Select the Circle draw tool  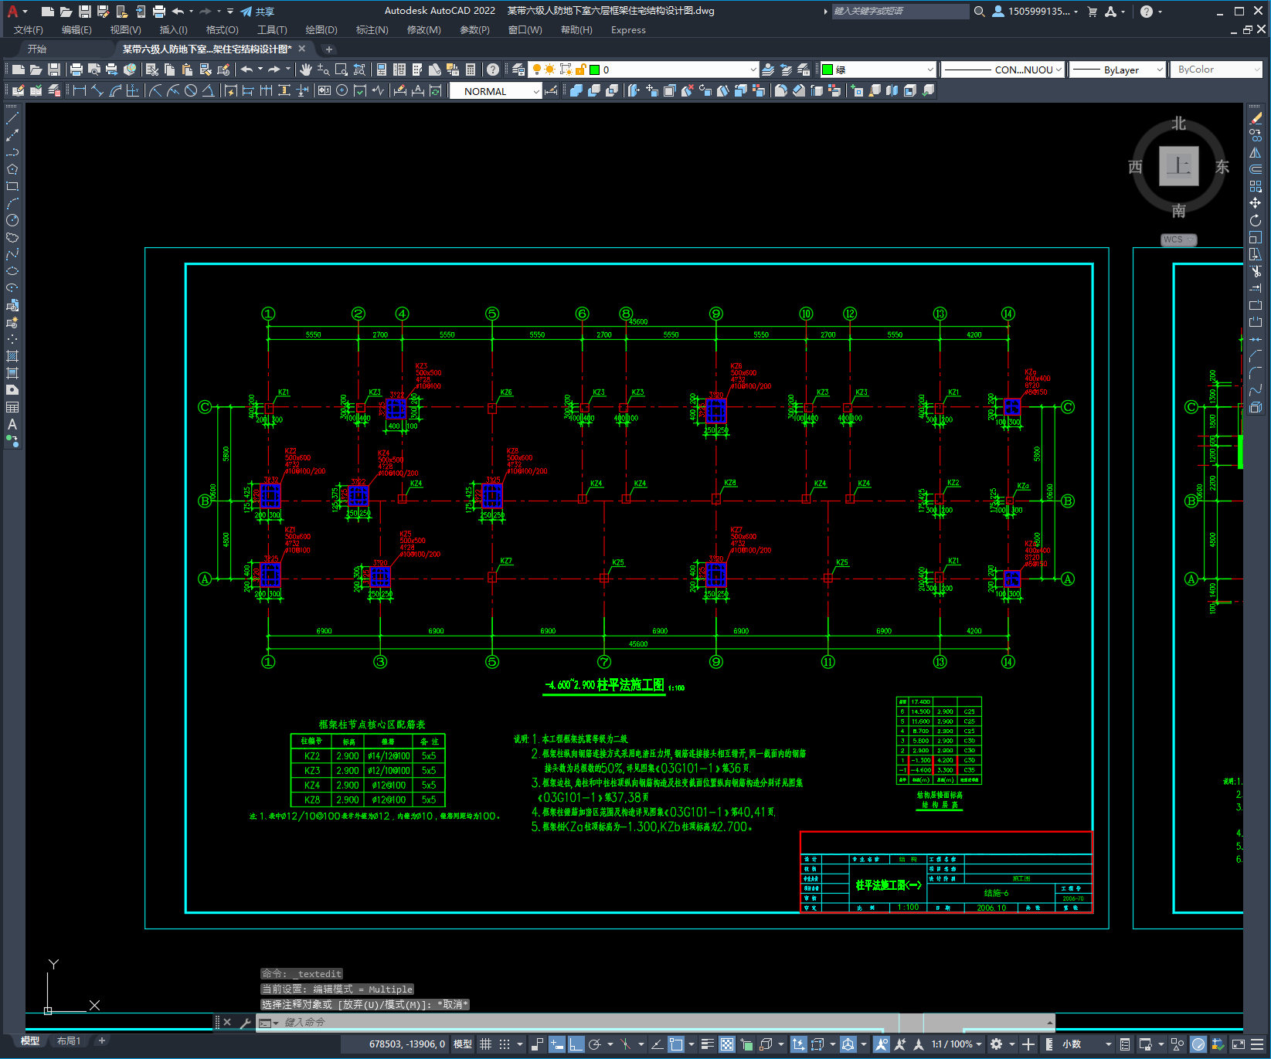pos(12,220)
